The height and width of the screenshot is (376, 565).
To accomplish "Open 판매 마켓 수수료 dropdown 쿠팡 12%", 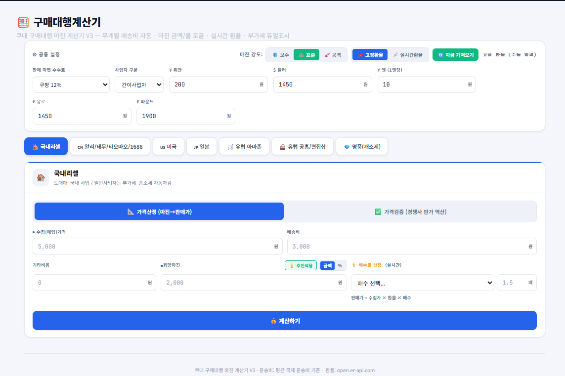I will [71, 84].
